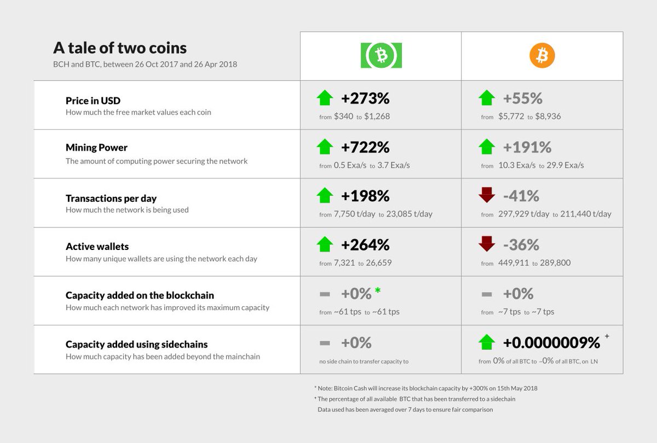Select the "Price in USD" row label

click(93, 101)
